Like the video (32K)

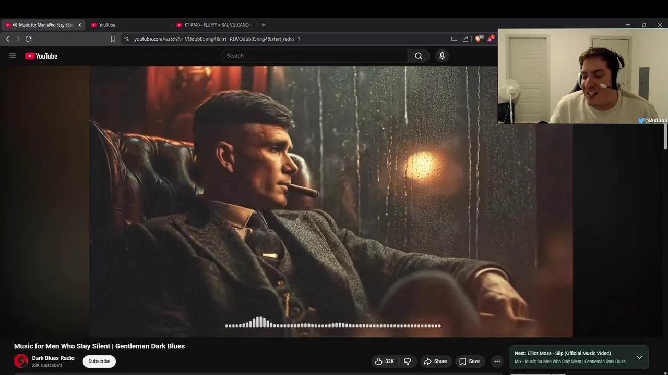click(x=385, y=361)
